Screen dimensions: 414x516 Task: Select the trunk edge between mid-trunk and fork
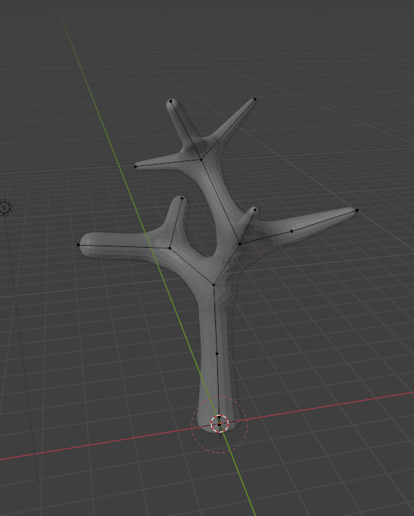click(x=215, y=319)
